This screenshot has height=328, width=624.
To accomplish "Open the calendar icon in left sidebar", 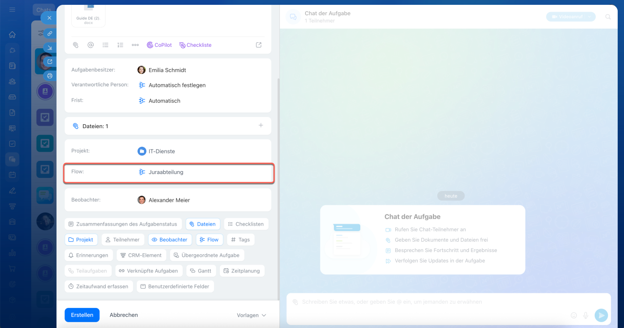I will coord(12,174).
